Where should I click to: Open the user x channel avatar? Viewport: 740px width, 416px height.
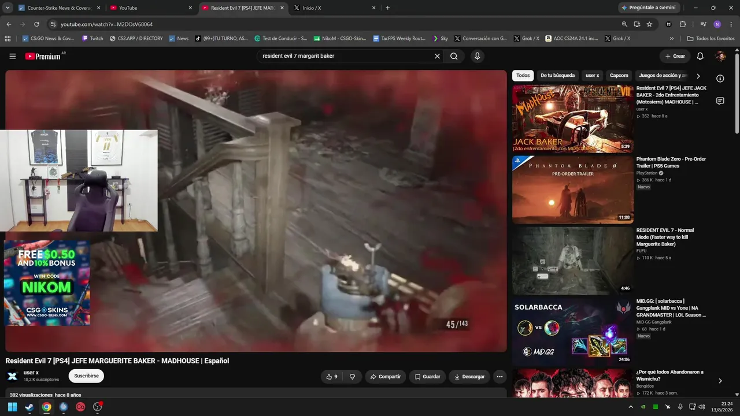point(12,376)
